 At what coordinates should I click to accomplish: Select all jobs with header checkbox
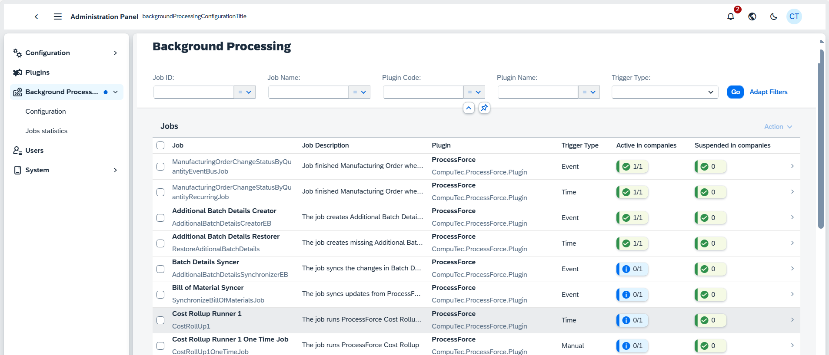tap(160, 145)
